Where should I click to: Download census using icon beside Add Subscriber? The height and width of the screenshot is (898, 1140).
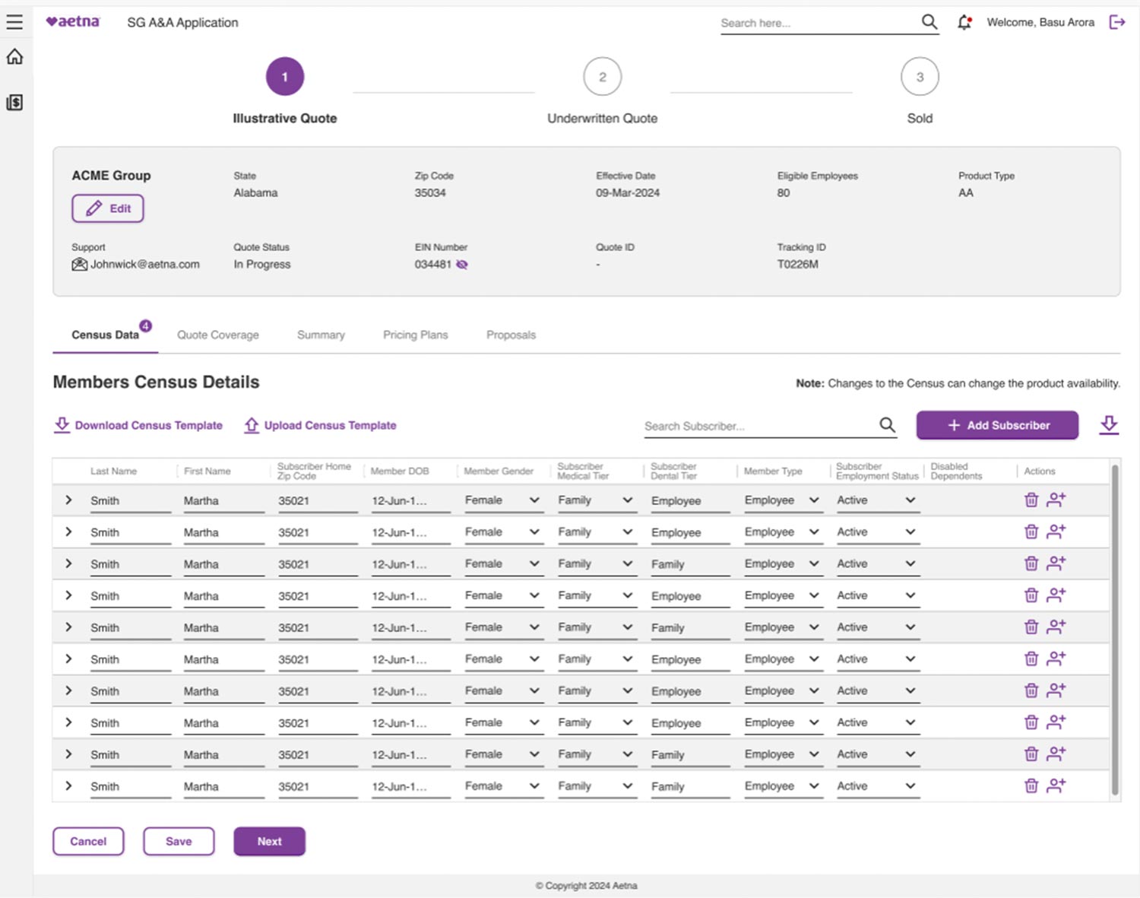coord(1109,425)
